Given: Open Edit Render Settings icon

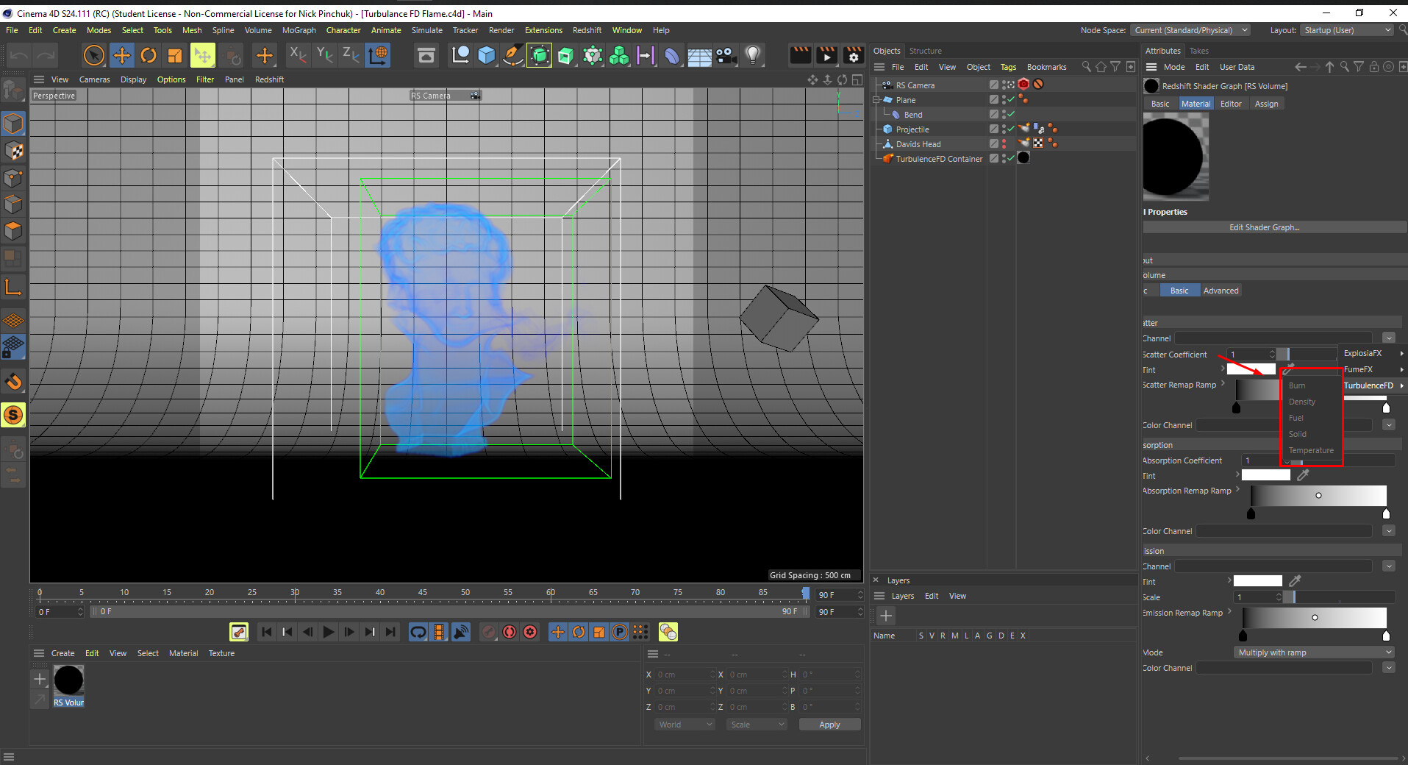Looking at the screenshot, I should coord(854,55).
